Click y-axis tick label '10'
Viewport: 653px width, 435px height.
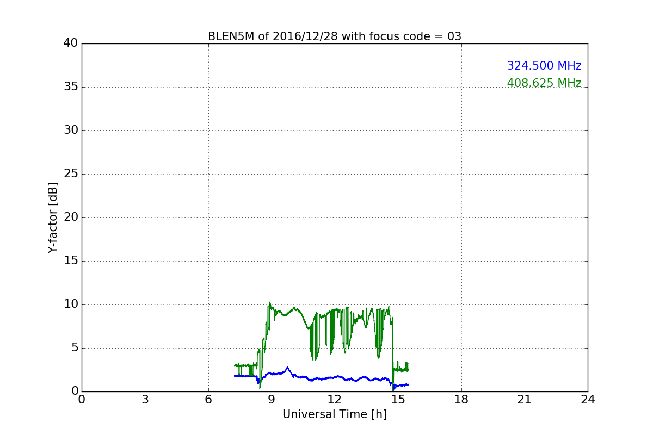[x=71, y=304]
